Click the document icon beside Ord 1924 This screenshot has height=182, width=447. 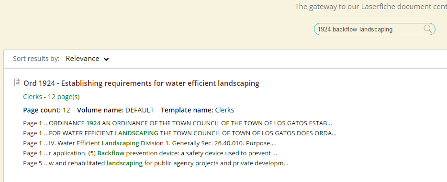pos(17,82)
